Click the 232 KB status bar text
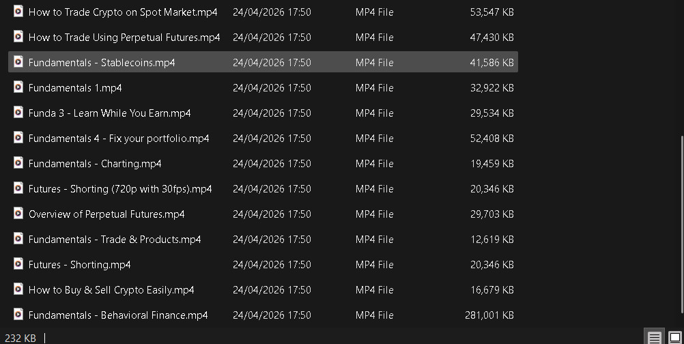This screenshot has height=344, width=684. [20, 338]
